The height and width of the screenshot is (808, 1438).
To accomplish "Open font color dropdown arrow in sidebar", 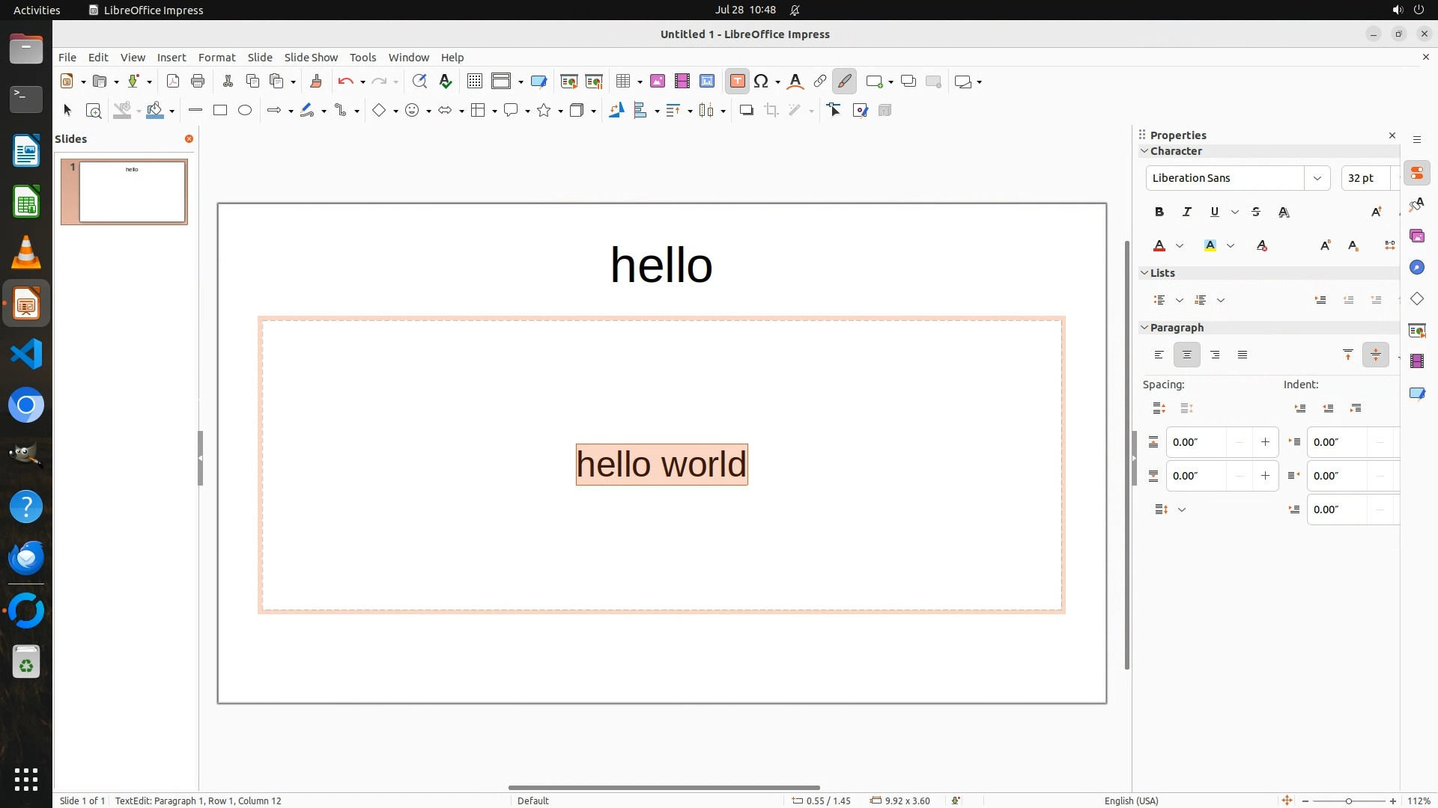I will pos(1180,246).
